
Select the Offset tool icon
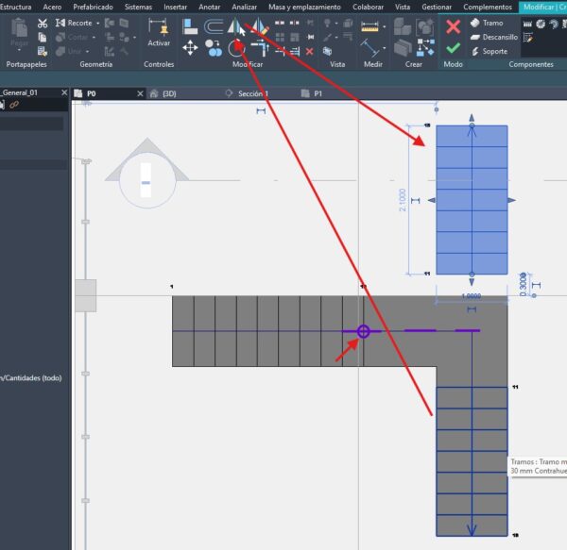[213, 25]
